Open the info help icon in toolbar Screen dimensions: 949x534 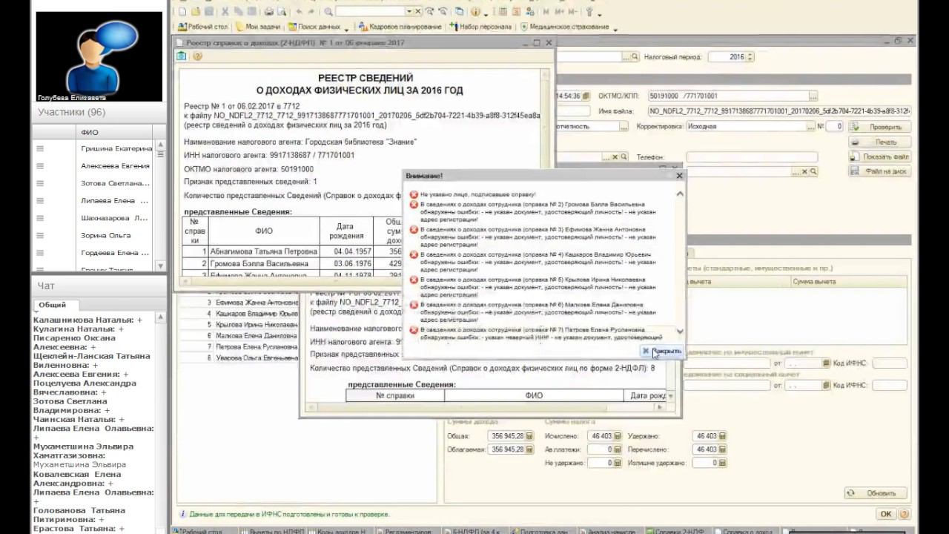[474, 11]
